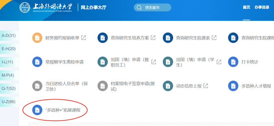This screenshot has width=274, height=126.
Task: Select the M-P(4) alphabet filter
Action: click(9, 75)
